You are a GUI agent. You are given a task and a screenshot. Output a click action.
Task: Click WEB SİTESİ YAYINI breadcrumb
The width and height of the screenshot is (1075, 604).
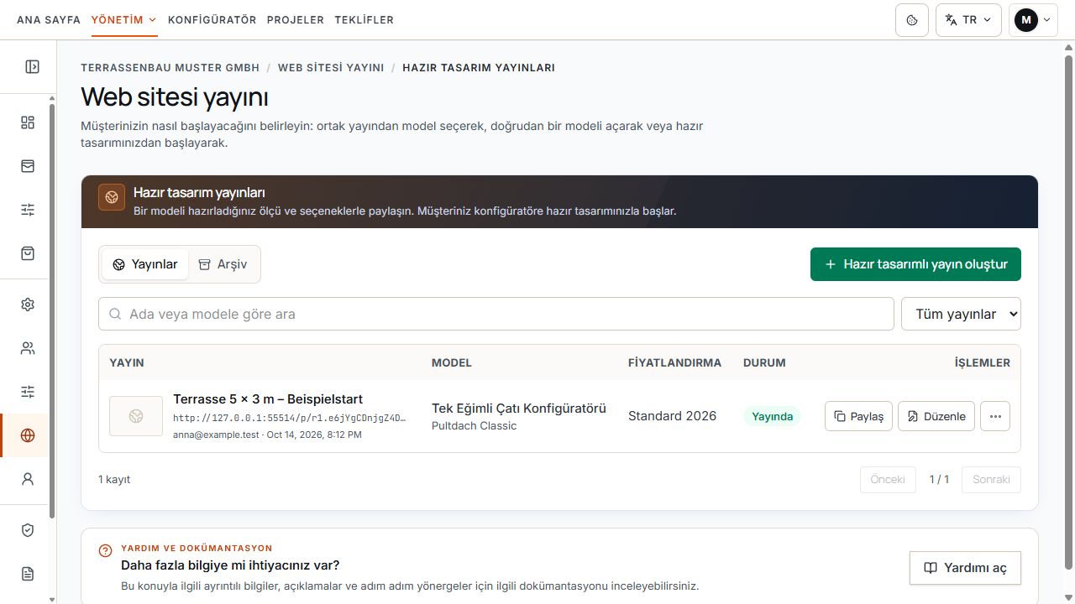tap(331, 68)
